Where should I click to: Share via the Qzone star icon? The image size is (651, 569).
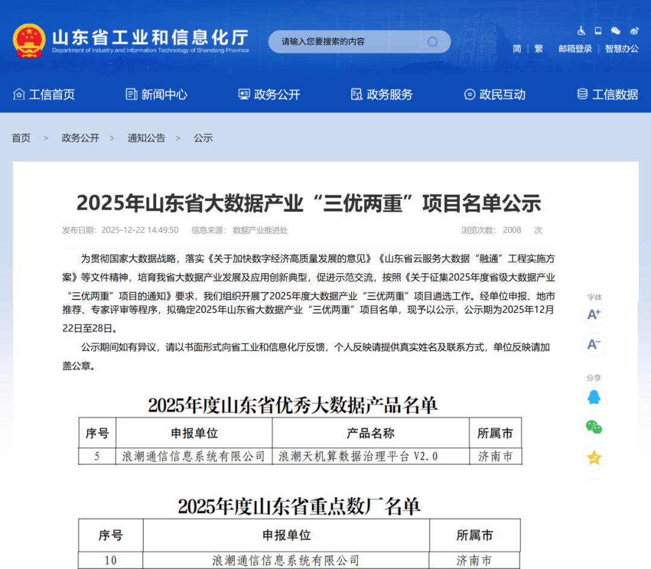coord(594,457)
